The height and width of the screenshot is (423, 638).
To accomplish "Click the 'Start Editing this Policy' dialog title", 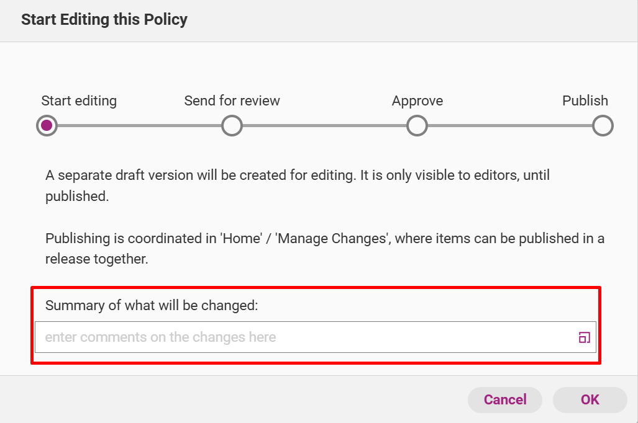I will 104,19.
